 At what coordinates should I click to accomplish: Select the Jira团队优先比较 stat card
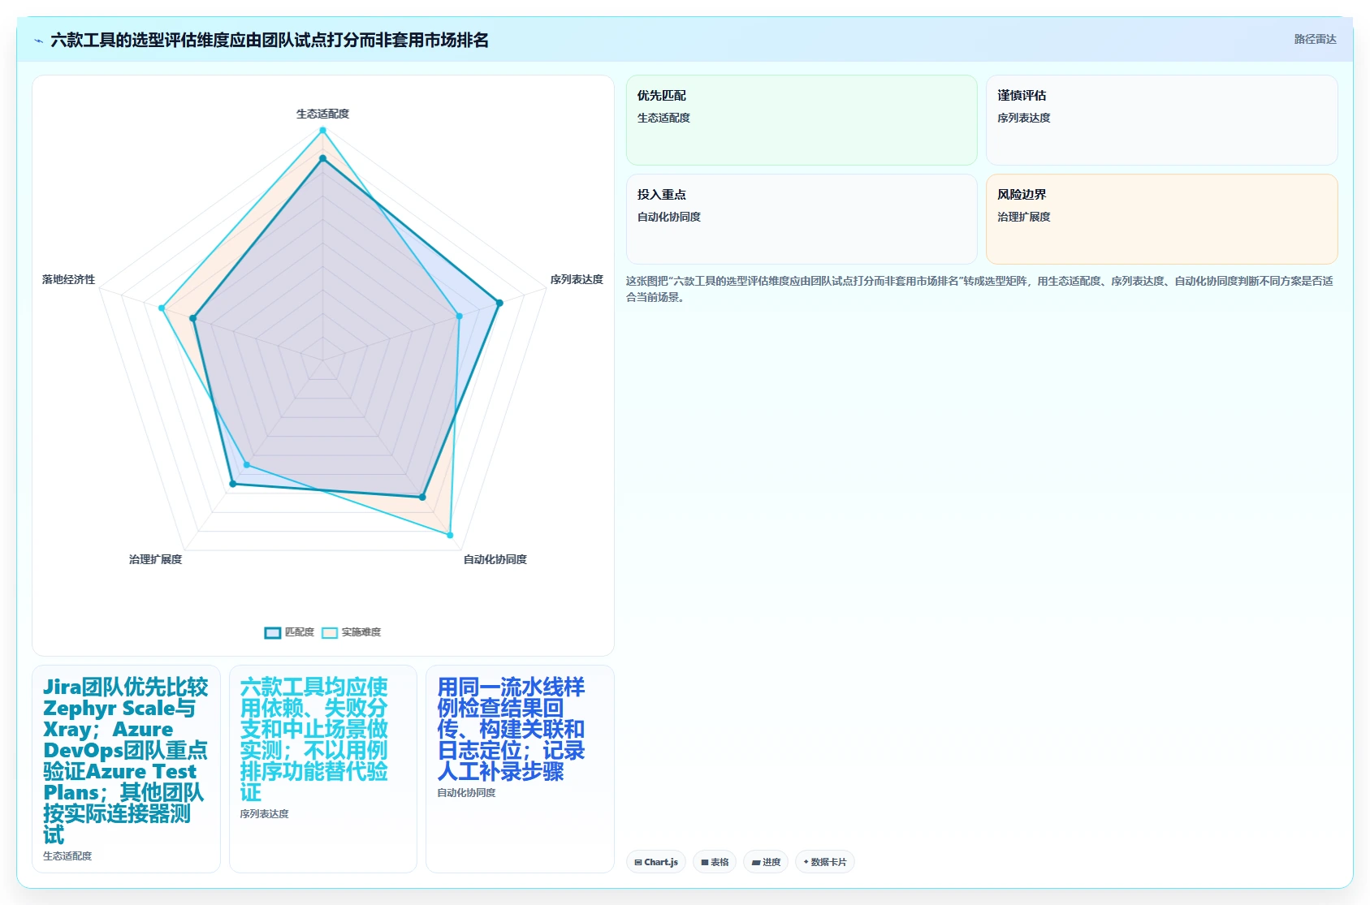126,769
